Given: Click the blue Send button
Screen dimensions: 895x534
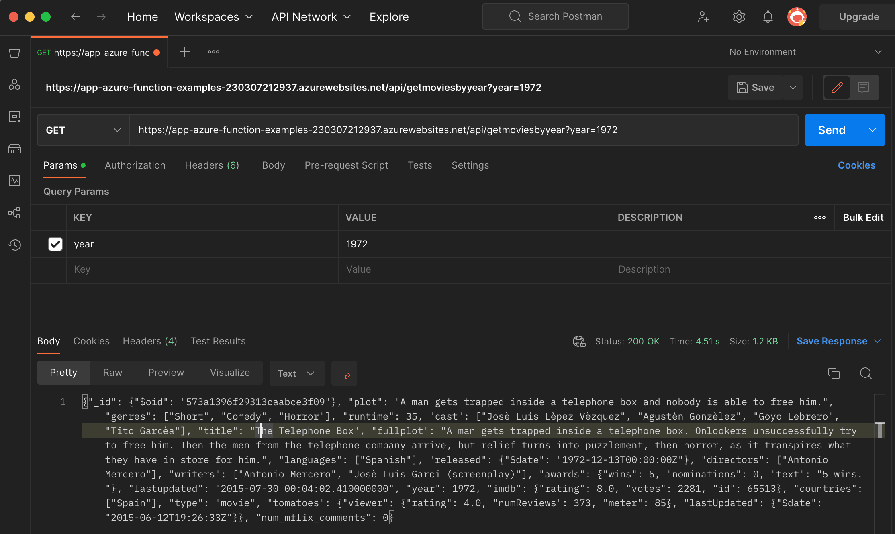Looking at the screenshot, I should pos(832,130).
